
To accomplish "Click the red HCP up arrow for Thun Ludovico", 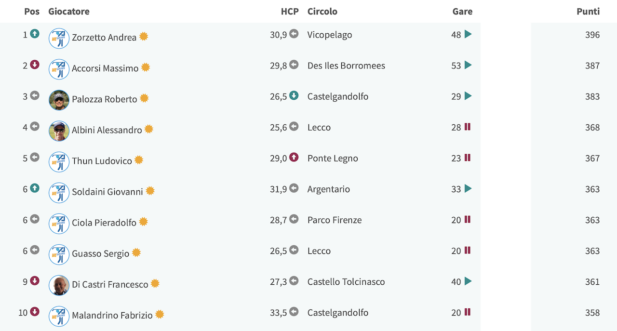I will point(294,157).
